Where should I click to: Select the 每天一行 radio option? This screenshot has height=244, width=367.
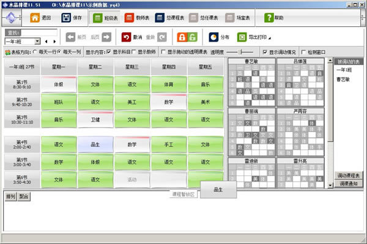35,52
